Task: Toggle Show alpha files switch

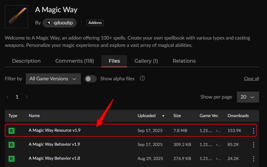Action: click(90, 79)
